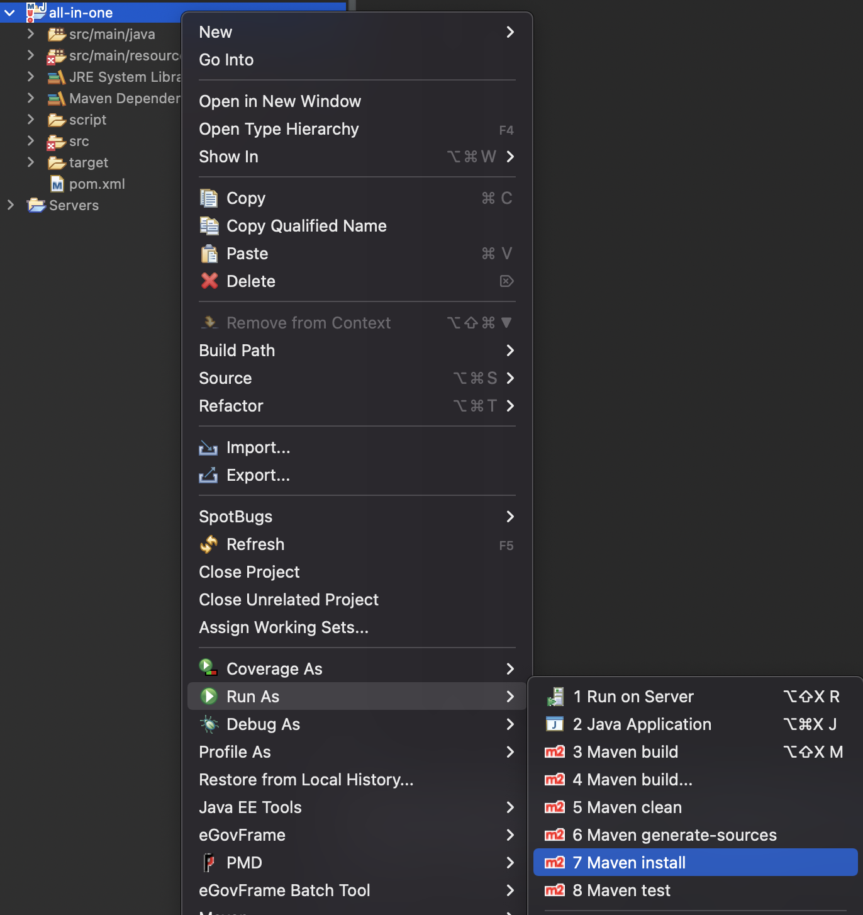Open the Java EE Tools submenu
This screenshot has height=915, width=863.
[x=357, y=807]
